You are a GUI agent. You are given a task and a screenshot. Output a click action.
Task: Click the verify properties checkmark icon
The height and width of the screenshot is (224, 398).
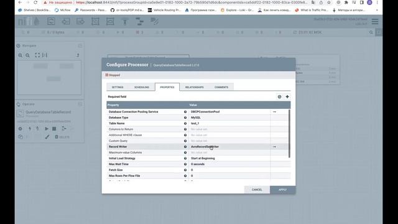[279, 97]
